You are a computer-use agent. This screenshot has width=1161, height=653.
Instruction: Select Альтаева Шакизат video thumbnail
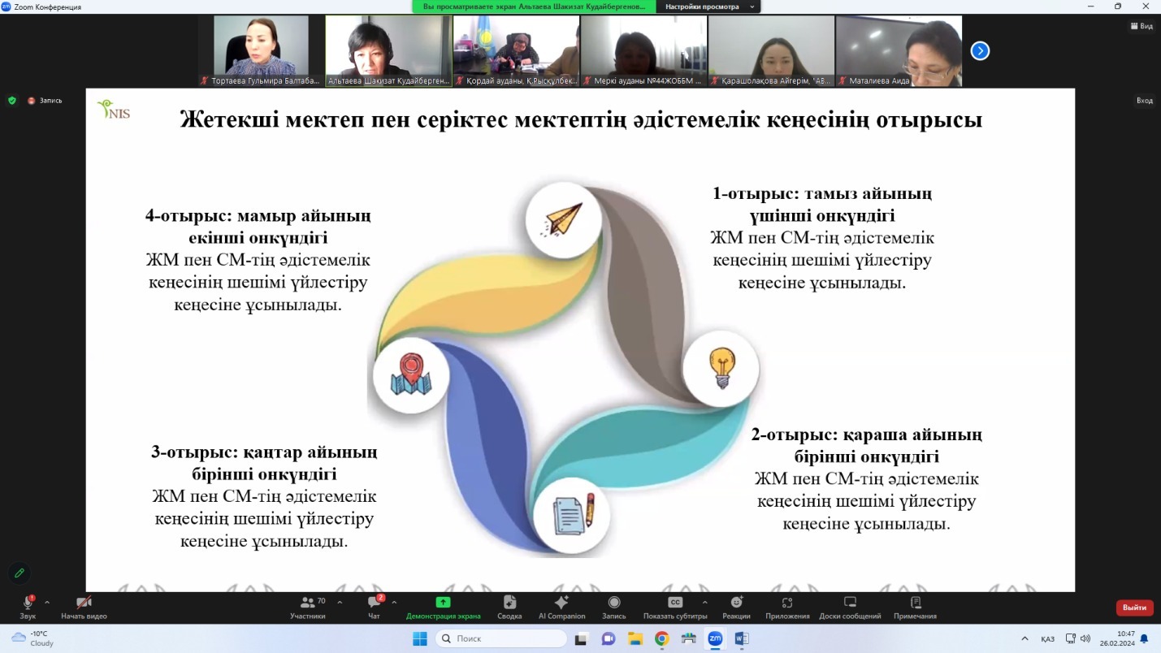coord(388,51)
